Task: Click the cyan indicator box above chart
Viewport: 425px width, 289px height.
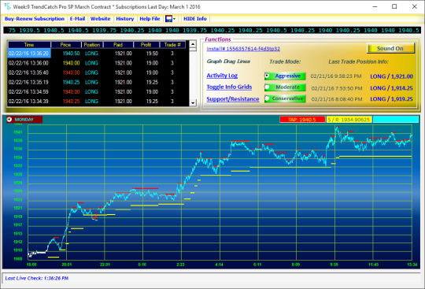Action: [396, 119]
